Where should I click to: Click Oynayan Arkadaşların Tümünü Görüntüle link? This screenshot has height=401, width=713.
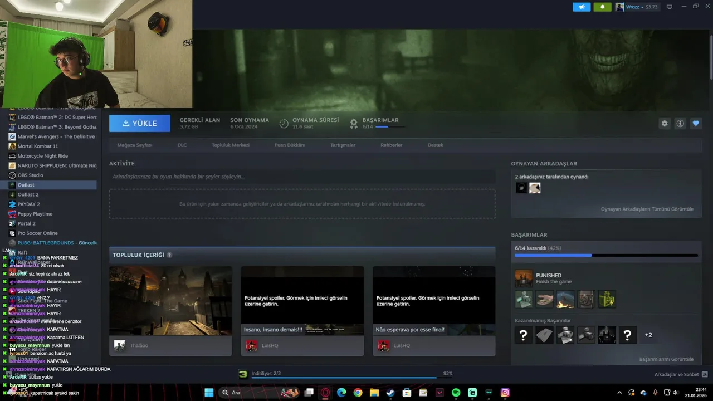(x=647, y=209)
